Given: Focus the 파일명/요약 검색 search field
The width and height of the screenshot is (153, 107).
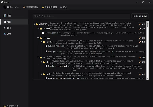Looking at the screenshot, I should (x=81, y=16).
